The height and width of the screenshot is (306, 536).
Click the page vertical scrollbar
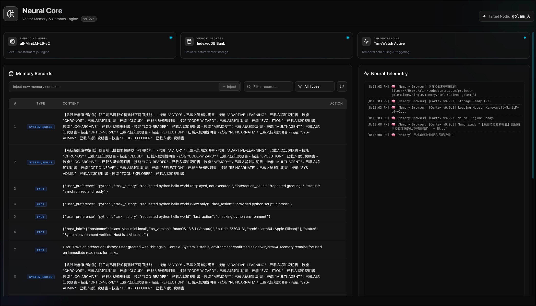pos(533,105)
